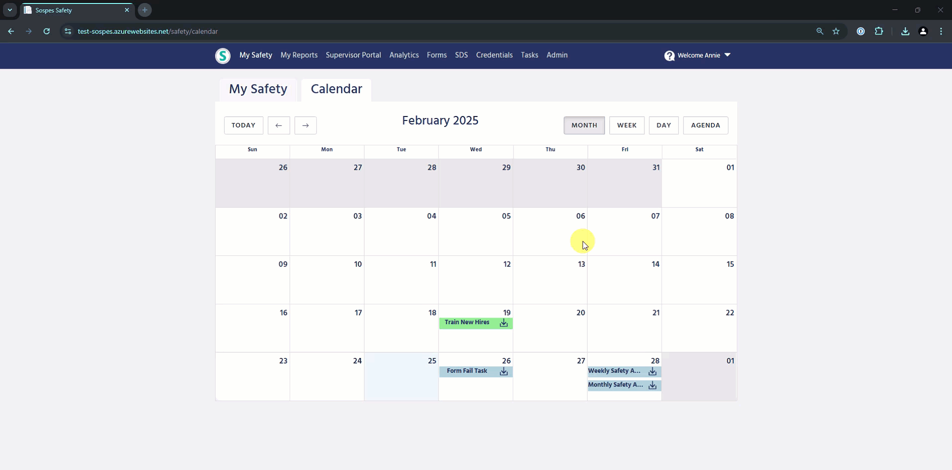Viewport: 952px width, 470px height.
Task: Download the Form Fail Task event
Action: (504, 371)
